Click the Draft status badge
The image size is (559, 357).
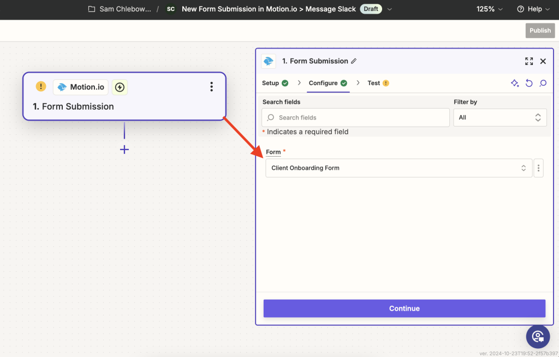click(x=371, y=9)
